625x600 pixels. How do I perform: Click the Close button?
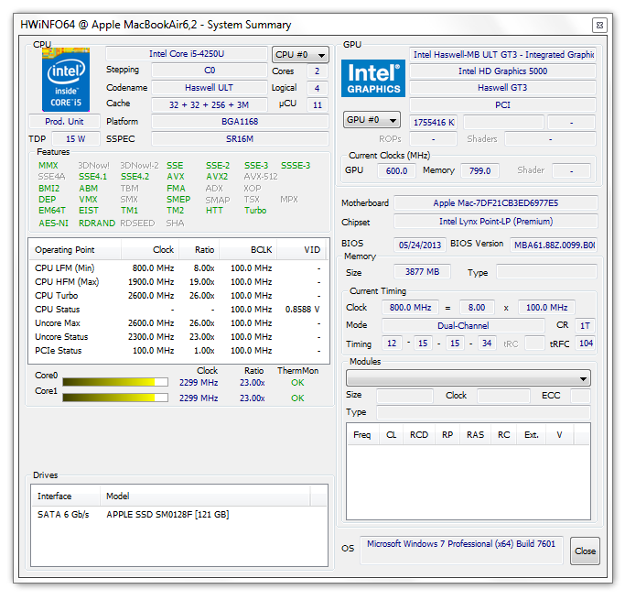click(x=585, y=551)
